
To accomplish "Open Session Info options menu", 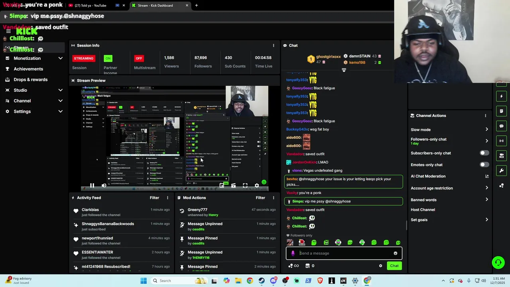I will pos(273,45).
